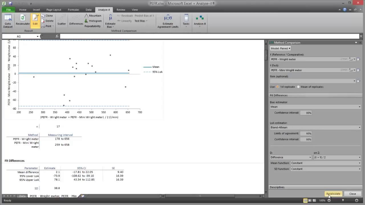Open the Name Box dropdown

pos(37,36)
